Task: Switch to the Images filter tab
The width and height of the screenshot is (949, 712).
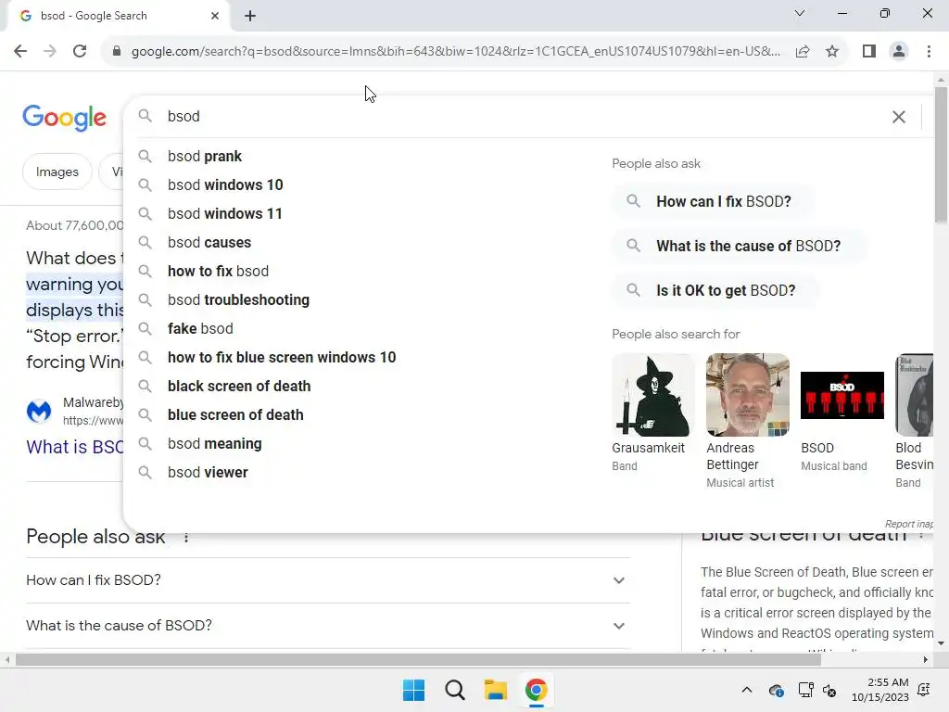Action: [x=57, y=172]
